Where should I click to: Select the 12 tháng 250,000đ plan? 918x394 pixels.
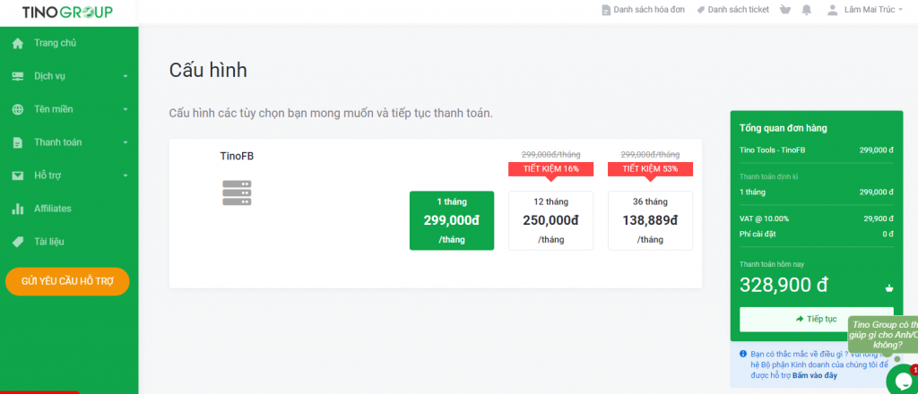point(550,220)
